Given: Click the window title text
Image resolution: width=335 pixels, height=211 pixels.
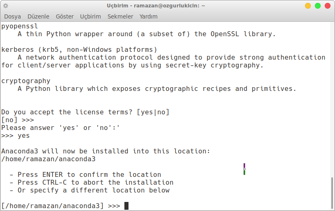Looking at the screenshot, I should point(156,6).
